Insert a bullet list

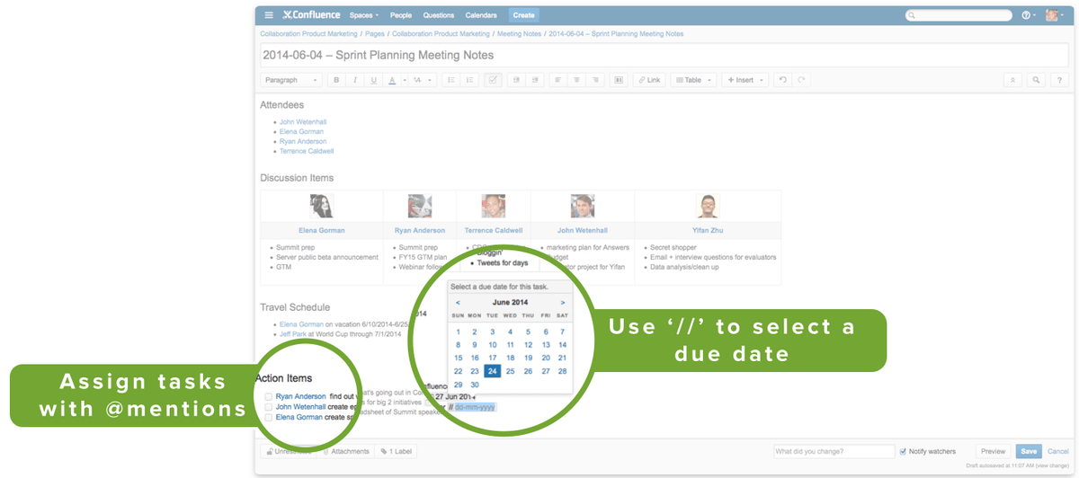coord(451,80)
